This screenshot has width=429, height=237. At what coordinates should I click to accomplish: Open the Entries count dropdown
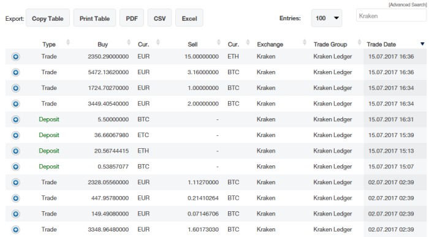pos(327,18)
